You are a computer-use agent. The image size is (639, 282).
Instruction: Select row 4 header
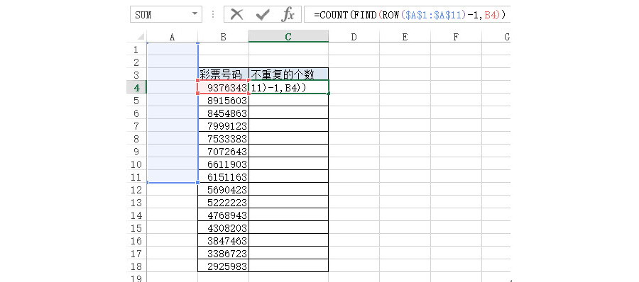pyautogui.click(x=136, y=87)
